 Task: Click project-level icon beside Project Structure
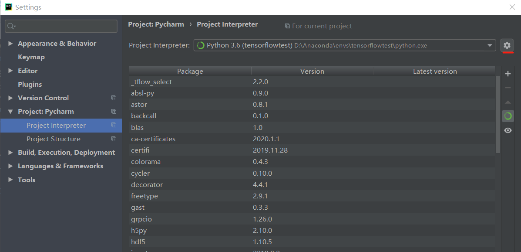114,139
